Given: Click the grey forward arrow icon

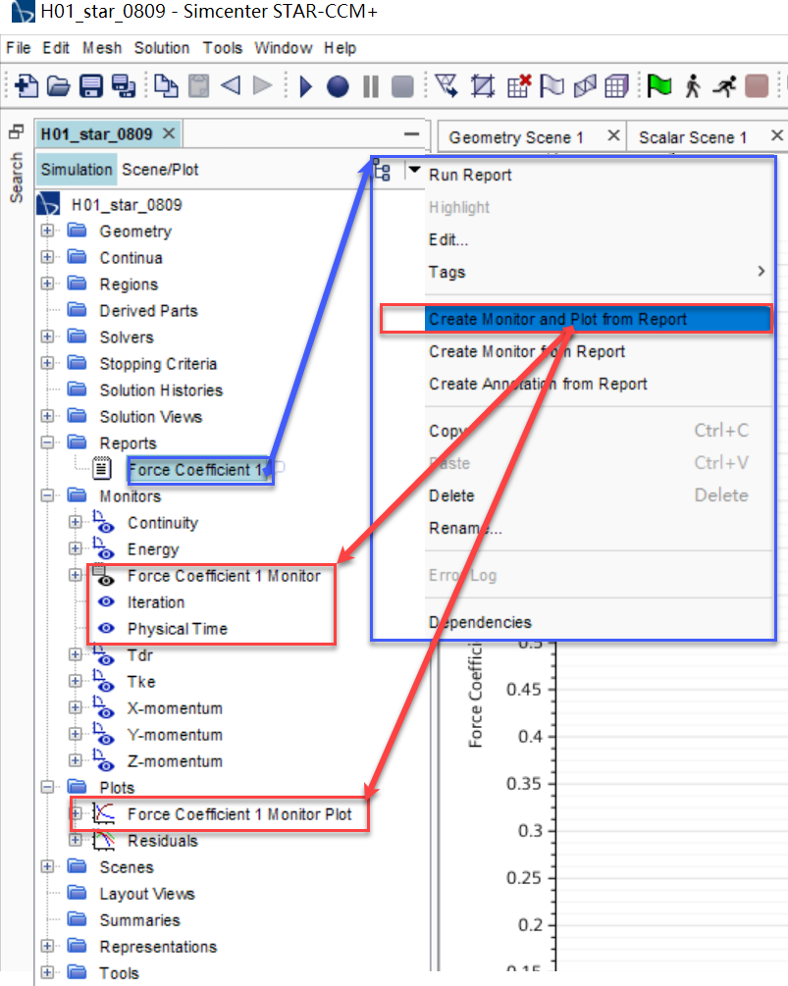Looking at the screenshot, I should click(262, 85).
